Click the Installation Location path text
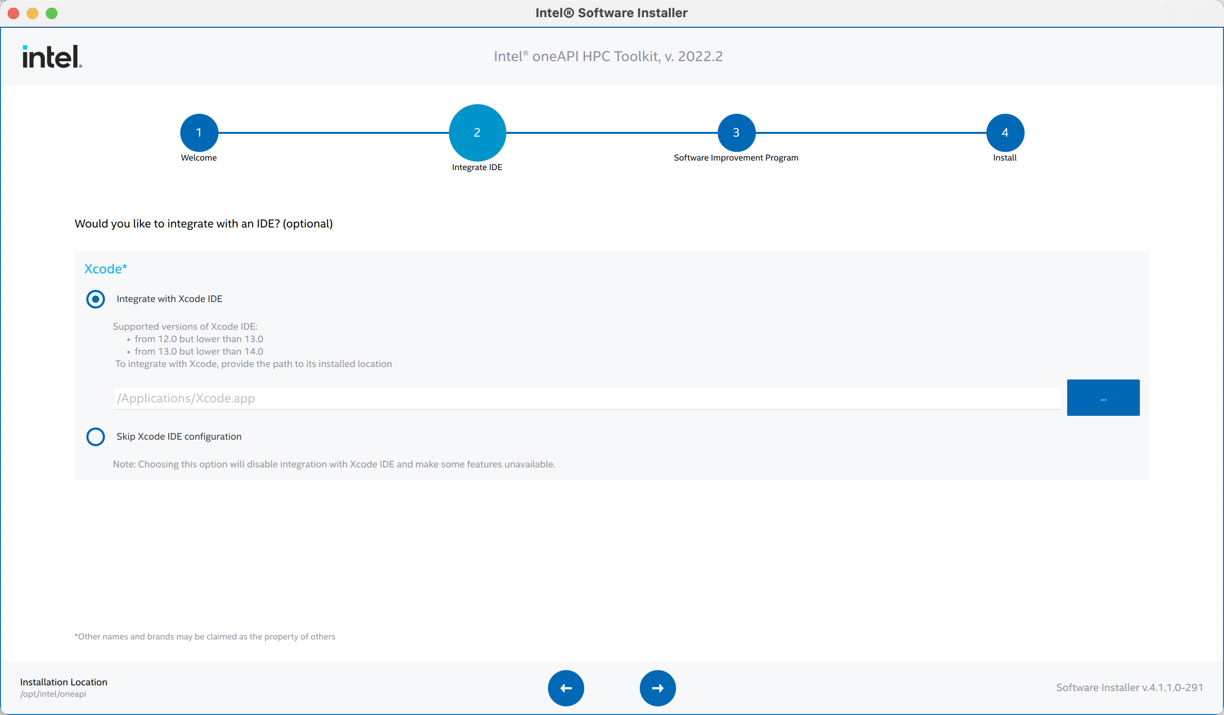Image resolution: width=1224 pixels, height=715 pixels. (x=54, y=694)
